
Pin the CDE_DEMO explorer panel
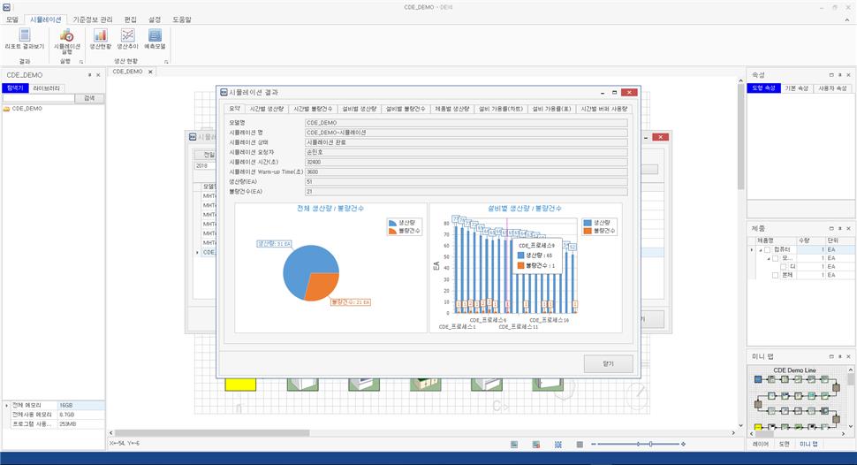89,76
